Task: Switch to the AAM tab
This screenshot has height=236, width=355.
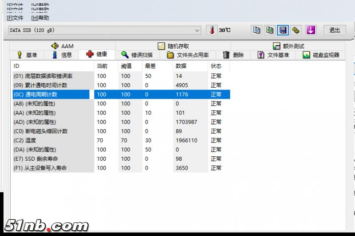Action: pyautogui.click(x=62, y=46)
